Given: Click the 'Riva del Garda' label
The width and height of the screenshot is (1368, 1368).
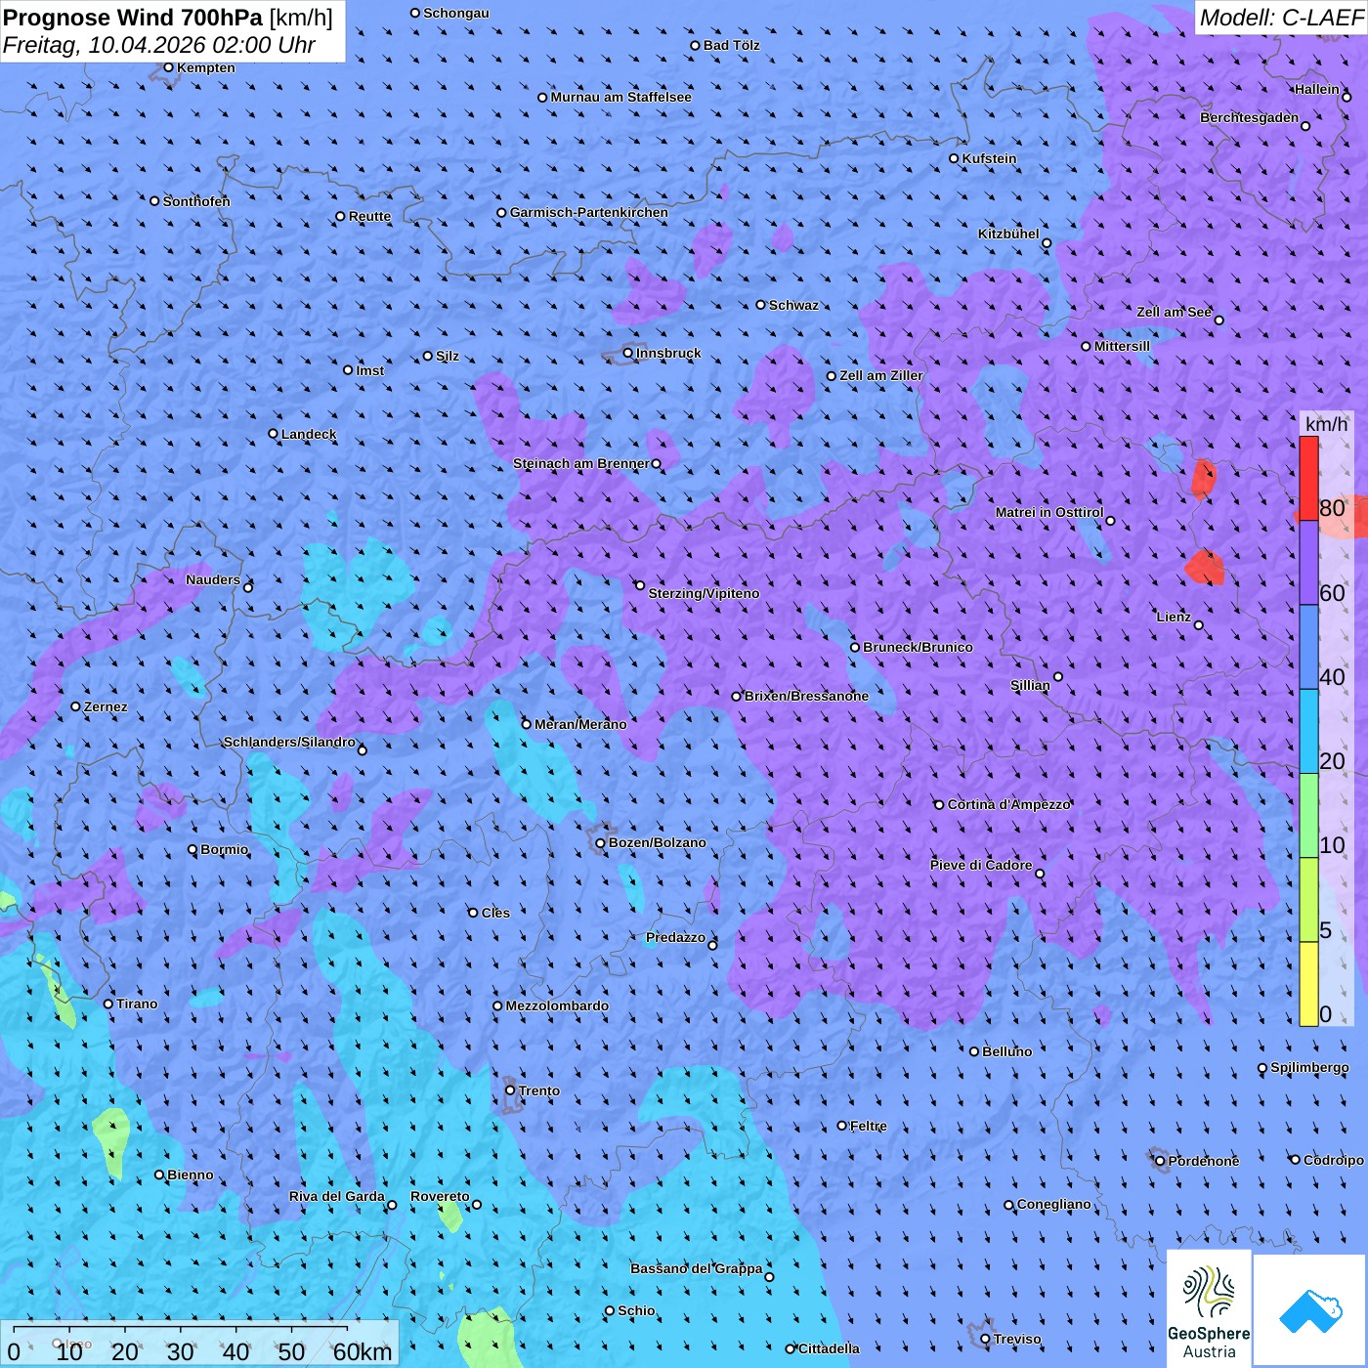Looking at the screenshot, I should tap(337, 1196).
